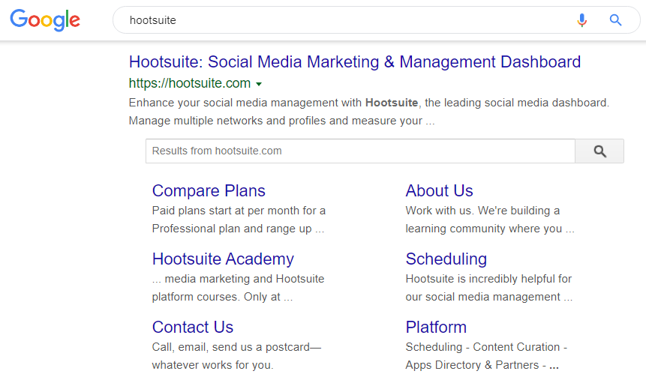Click the green https://hootsuite.com URL

(190, 83)
